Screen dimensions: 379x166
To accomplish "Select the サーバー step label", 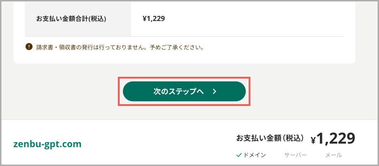I will click(x=295, y=155).
